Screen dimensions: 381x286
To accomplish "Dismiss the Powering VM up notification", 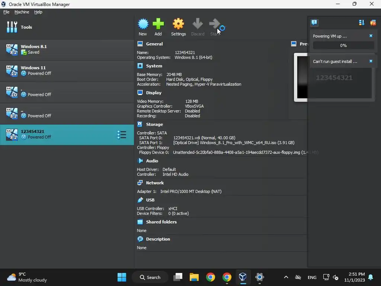I will [371, 36].
